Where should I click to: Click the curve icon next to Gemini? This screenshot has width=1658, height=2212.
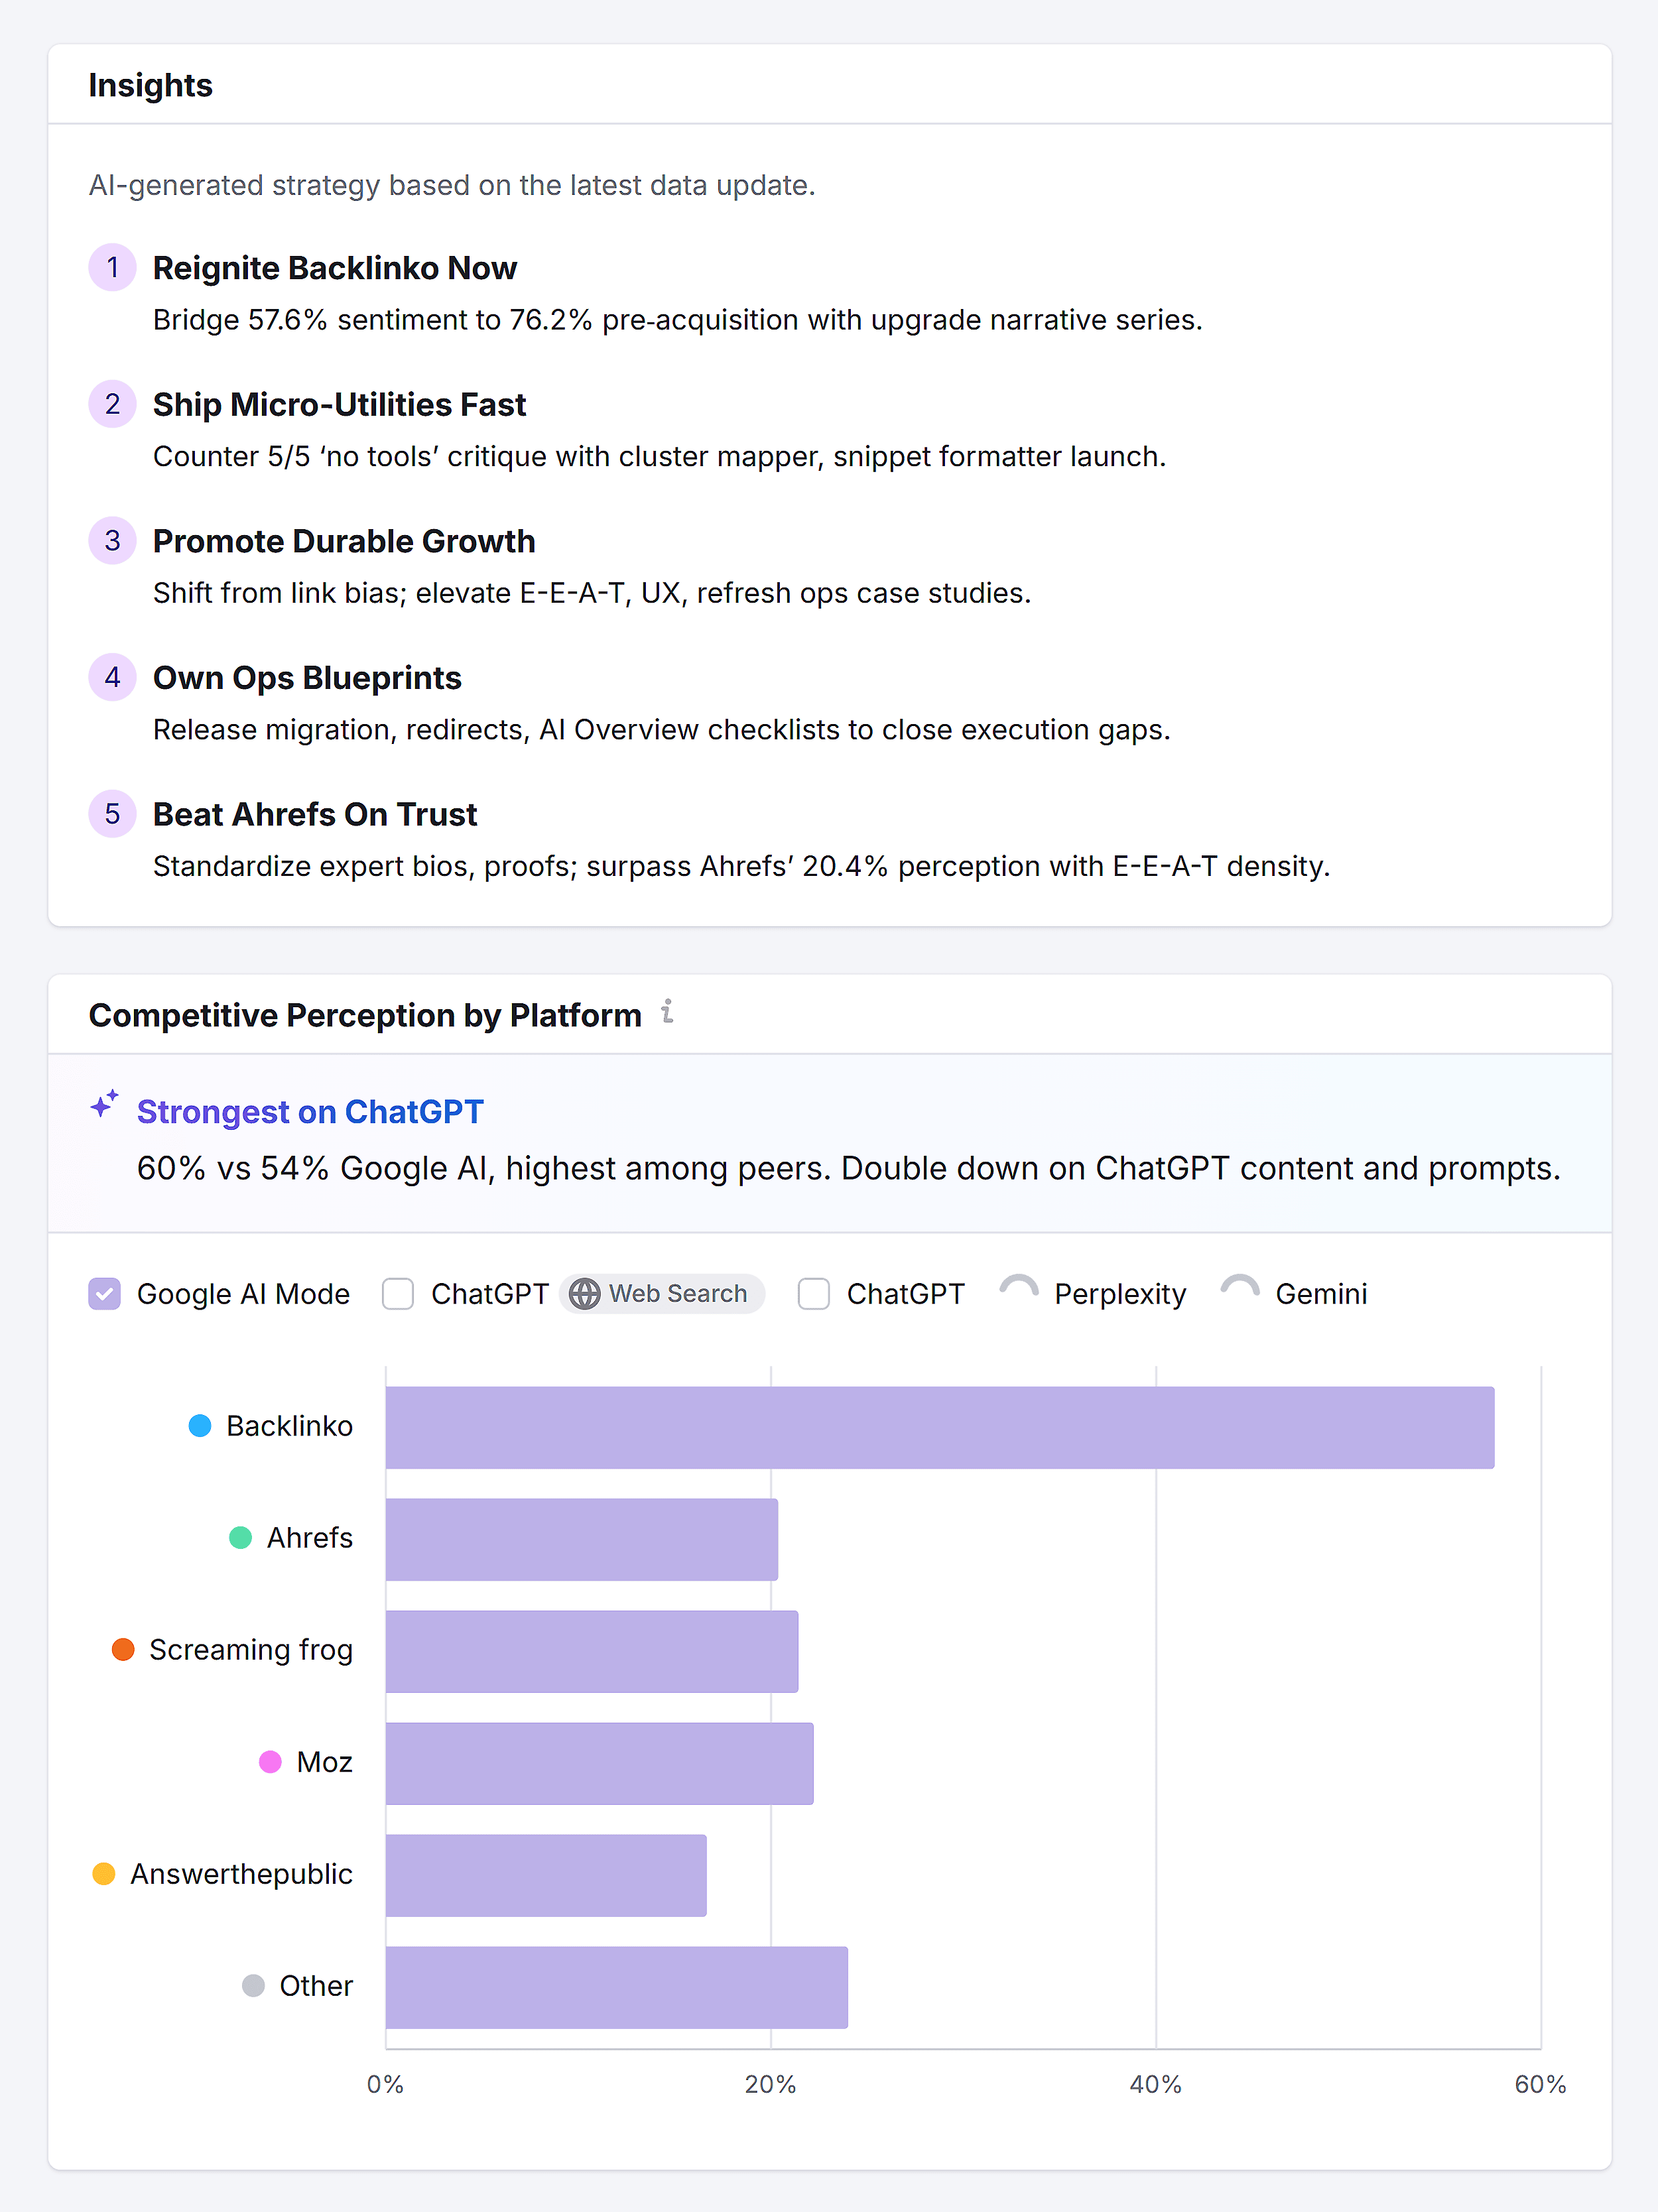tap(1241, 1289)
